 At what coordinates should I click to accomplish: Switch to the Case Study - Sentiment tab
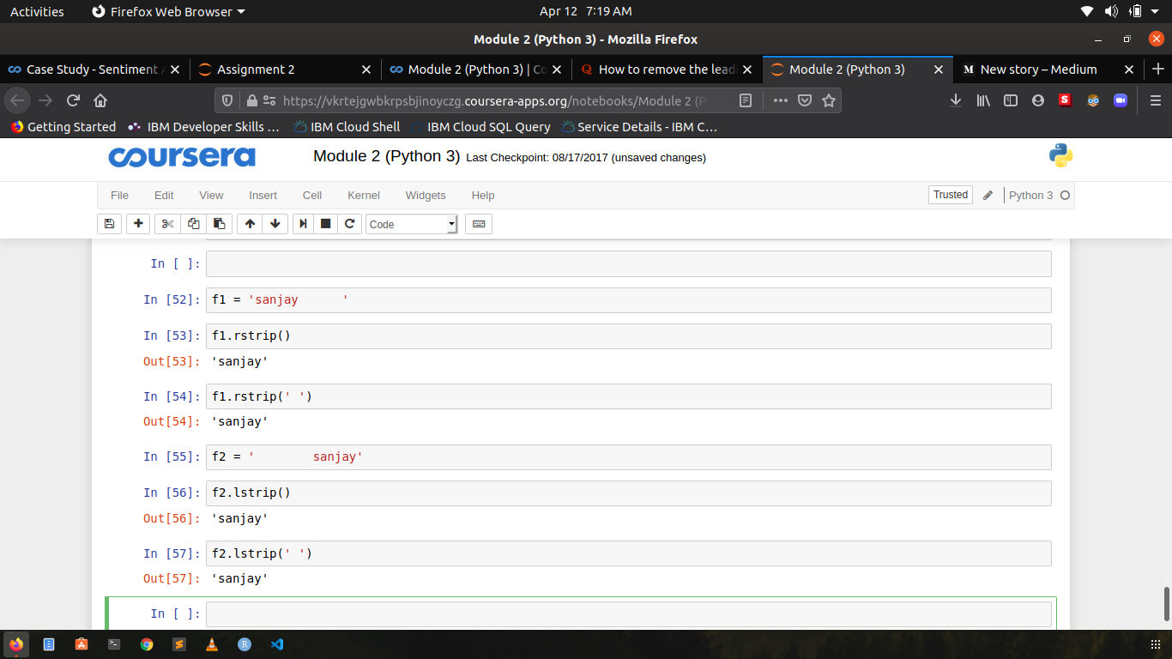93,70
